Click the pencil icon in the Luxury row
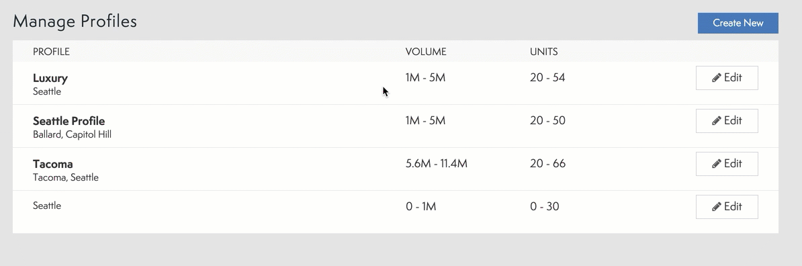 (x=717, y=78)
